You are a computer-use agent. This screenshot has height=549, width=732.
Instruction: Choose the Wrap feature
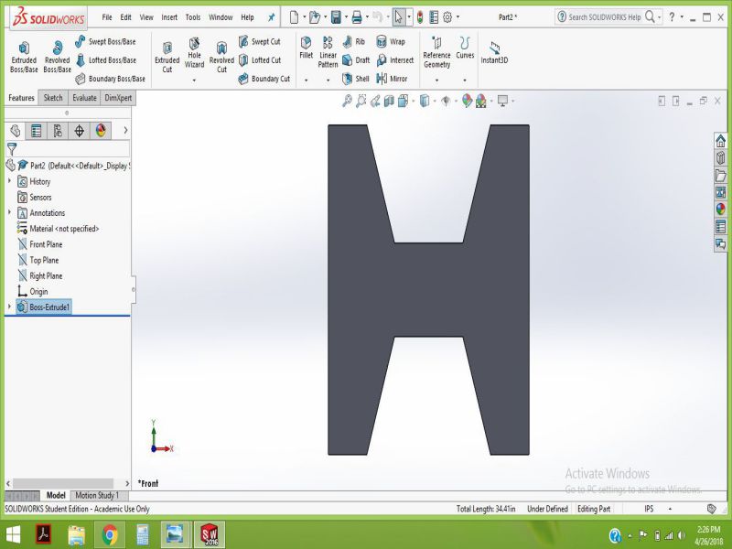[x=391, y=41]
